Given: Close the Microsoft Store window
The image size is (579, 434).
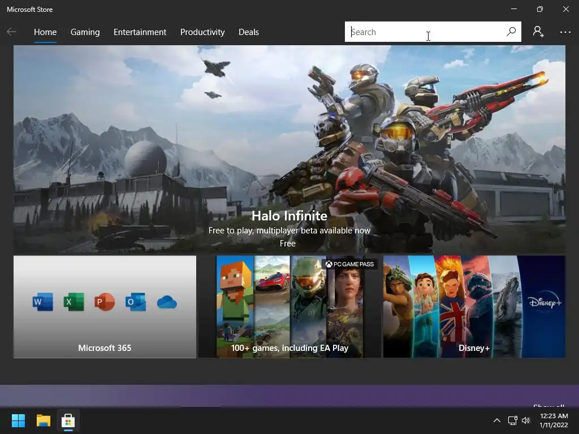Looking at the screenshot, I should pos(565,9).
